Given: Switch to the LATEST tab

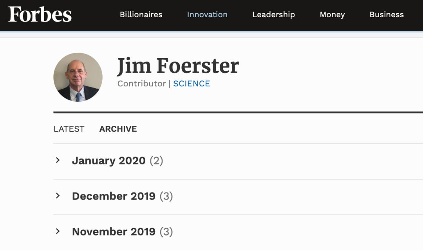Looking at the screenshot, I should click(x=69, y=129).
